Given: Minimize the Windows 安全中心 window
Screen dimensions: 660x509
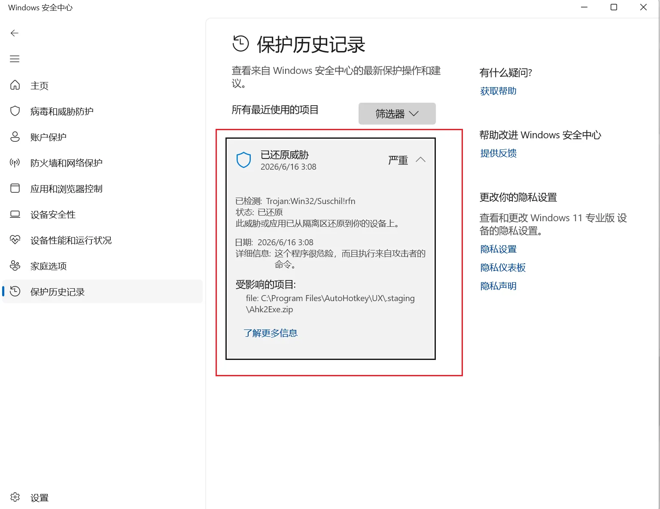Looking at the screenshot, I should point(584,7).
